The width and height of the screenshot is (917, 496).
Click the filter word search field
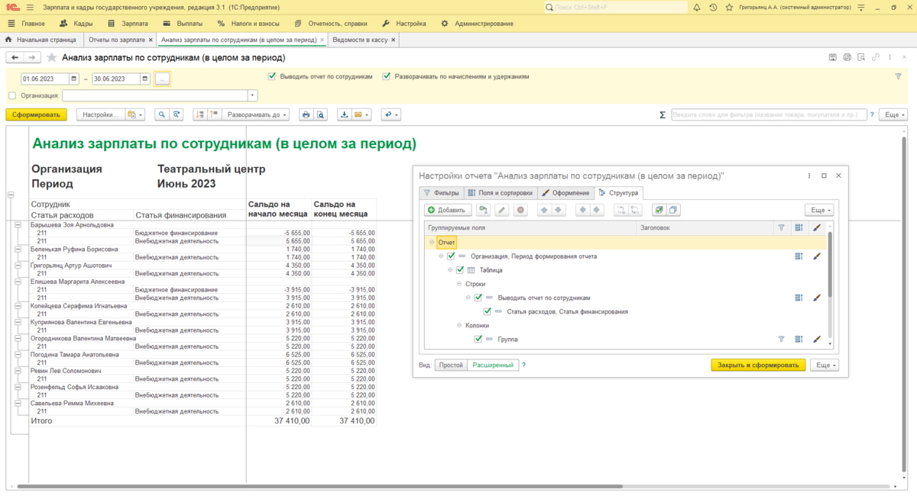click(x=768, y=114)
